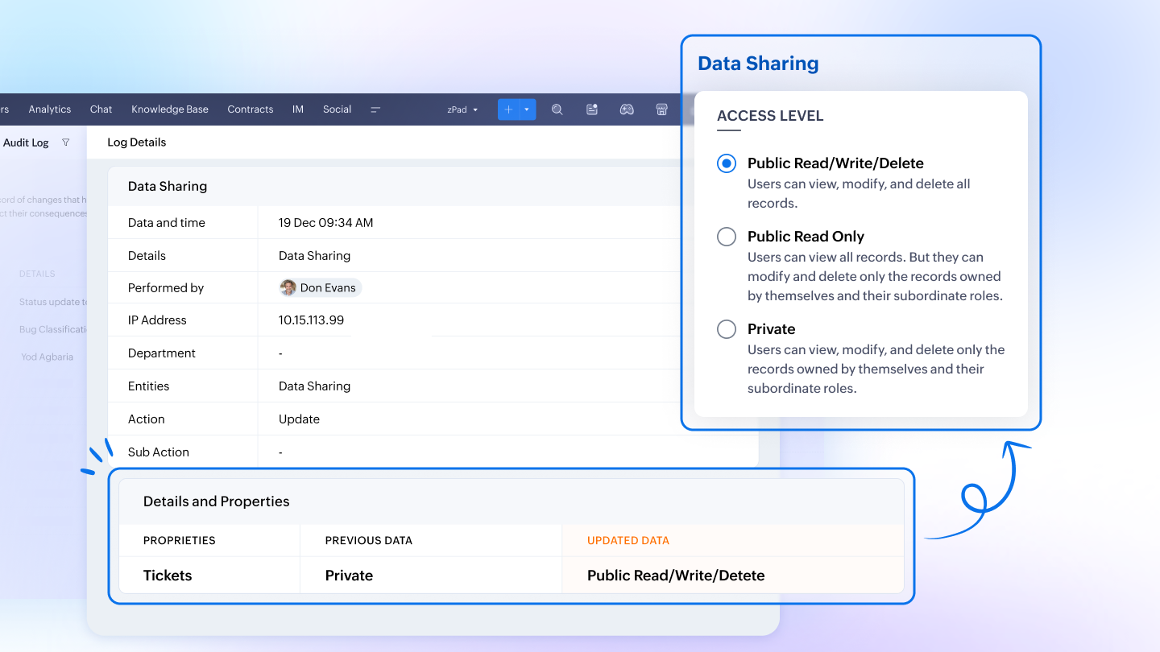Screen dimensions: 1160x652
Task: Select Public Read/Write/Delete access level
Action: click(x=727, y=163)
